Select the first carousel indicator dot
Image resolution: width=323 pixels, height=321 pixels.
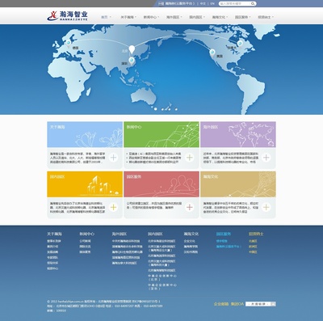point(156,109)
